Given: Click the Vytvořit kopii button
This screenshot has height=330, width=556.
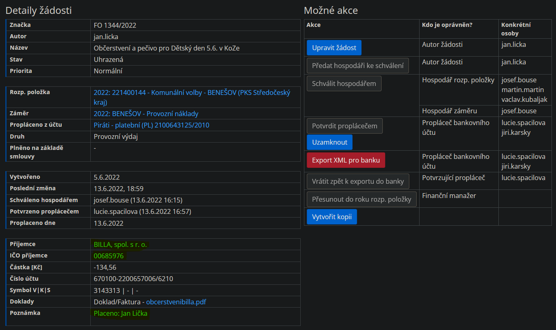Looking at the screenshot, I should (332, 217).
